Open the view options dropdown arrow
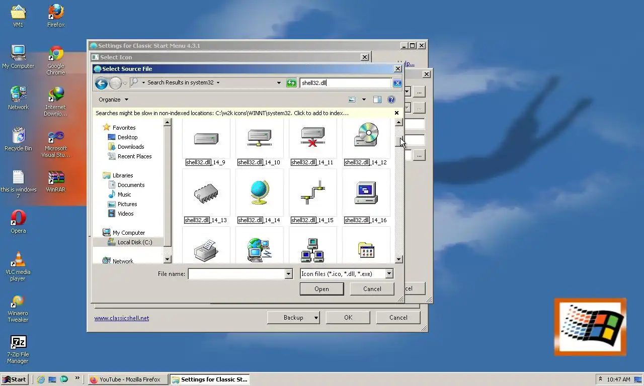 pyautogui.click(x=364, y=100)
